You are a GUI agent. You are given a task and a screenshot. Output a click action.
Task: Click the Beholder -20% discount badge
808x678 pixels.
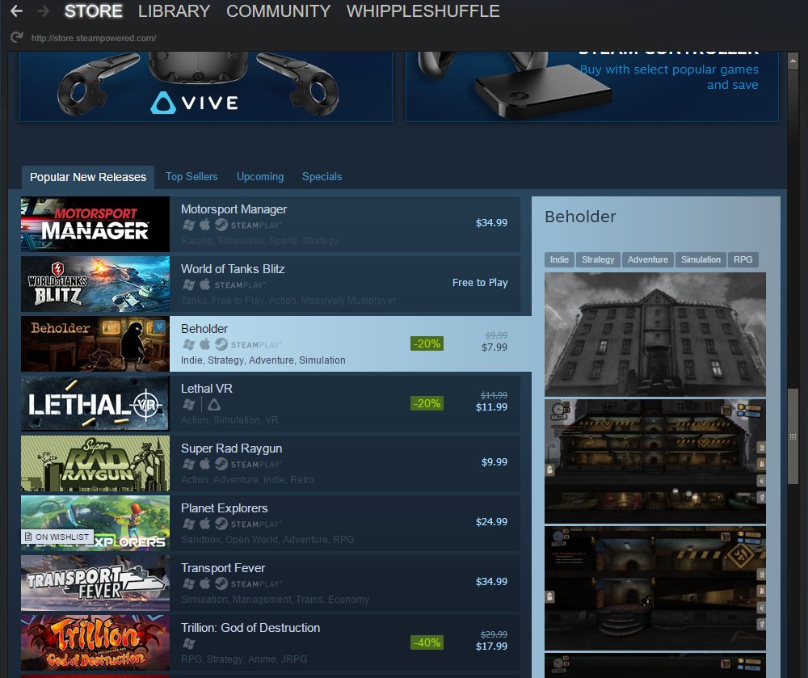tap(427, 343)
